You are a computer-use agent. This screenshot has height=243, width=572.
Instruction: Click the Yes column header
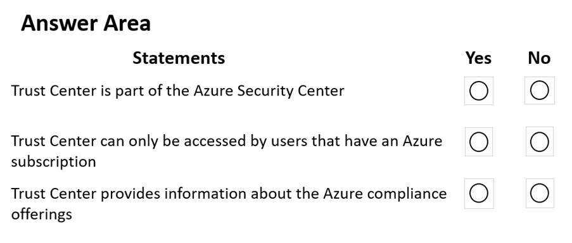[x=478, y=58]
